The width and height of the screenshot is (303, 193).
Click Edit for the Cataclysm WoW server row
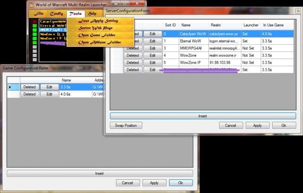click(x=152, y=34)
